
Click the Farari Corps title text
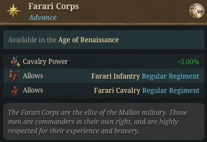coord(54,7)
